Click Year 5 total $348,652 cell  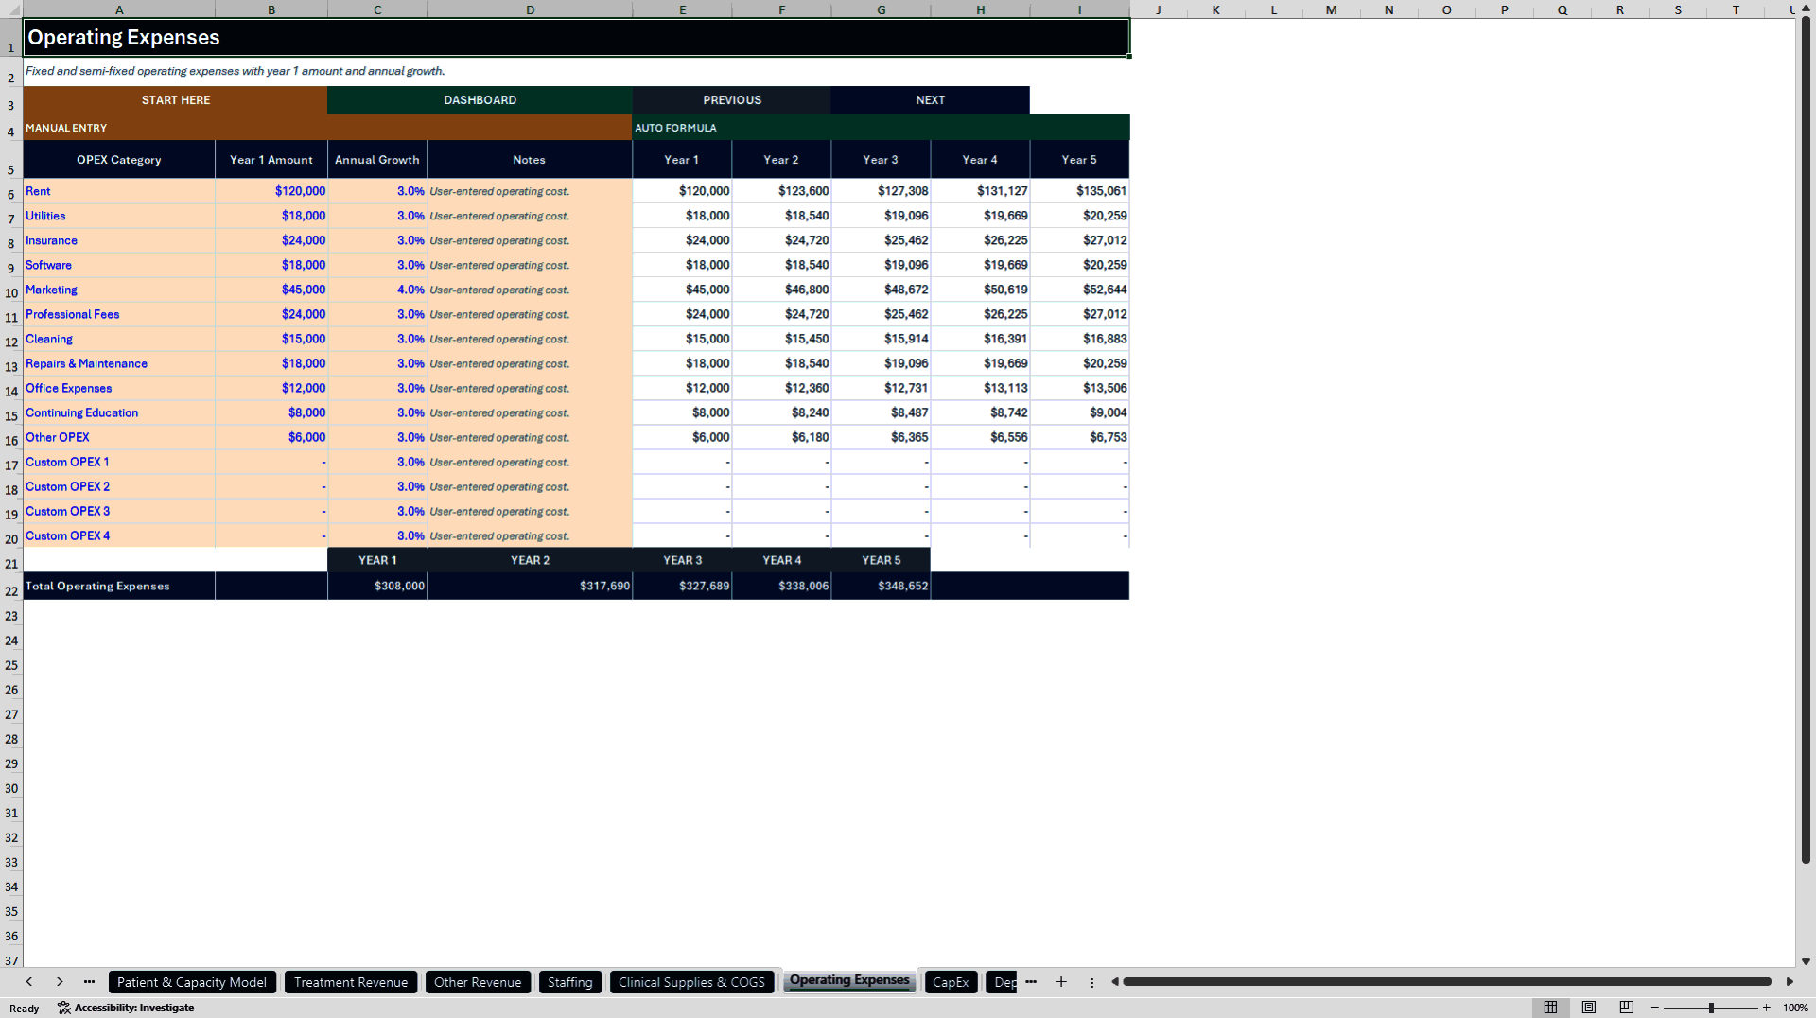tap(882, 587)
